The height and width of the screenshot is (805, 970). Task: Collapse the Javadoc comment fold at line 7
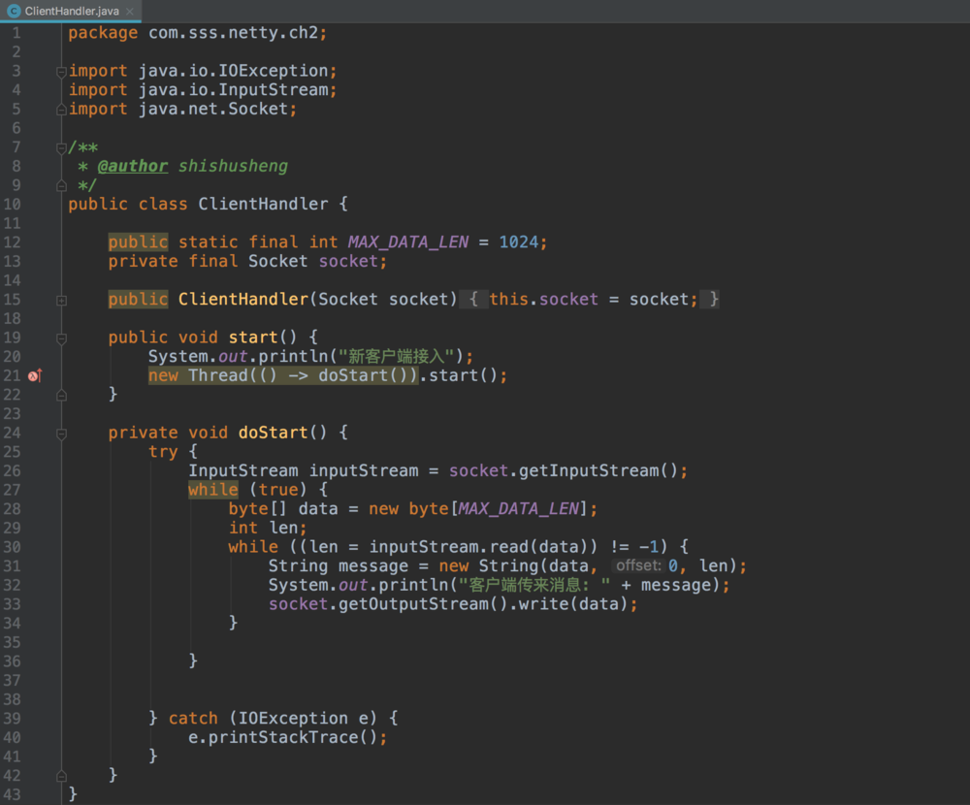click(x=61, y=148)
